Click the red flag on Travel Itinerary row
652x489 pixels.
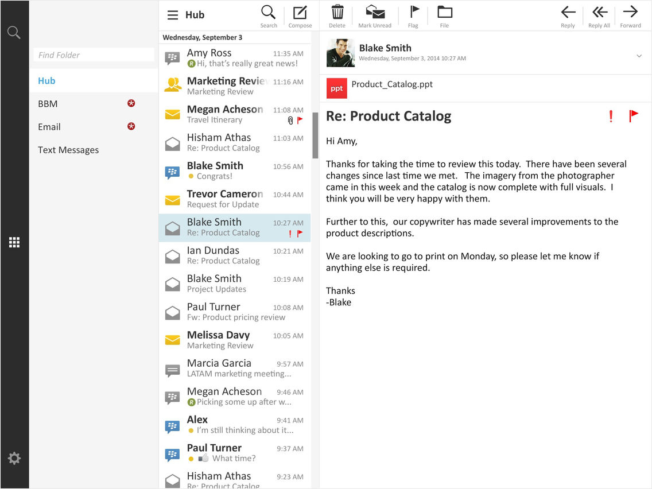(x=300, y=120)
